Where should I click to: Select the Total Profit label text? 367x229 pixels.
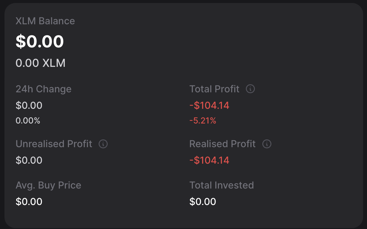tap(214, 89)
